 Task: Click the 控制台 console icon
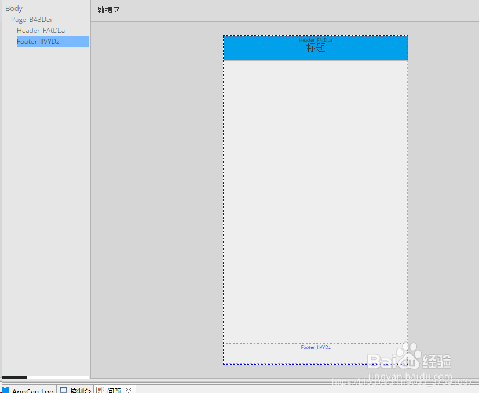[63, 390]
